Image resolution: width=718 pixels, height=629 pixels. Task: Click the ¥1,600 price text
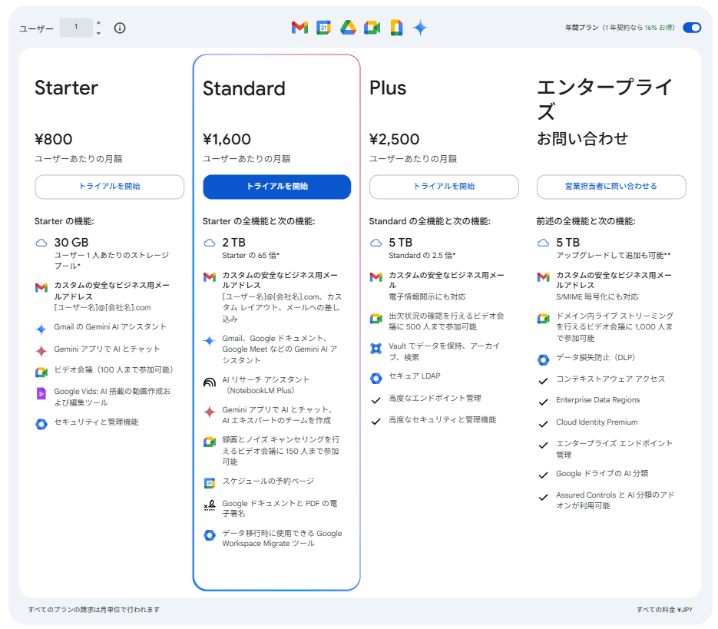[227, 139]
